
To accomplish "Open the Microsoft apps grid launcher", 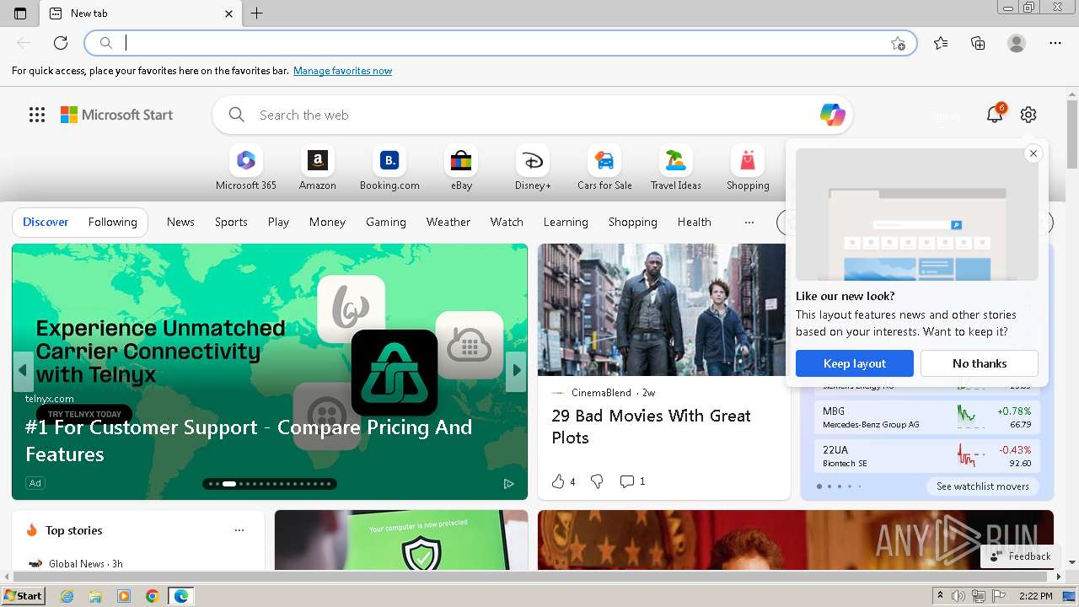I will pyautogui.click(x=37, y=115).
